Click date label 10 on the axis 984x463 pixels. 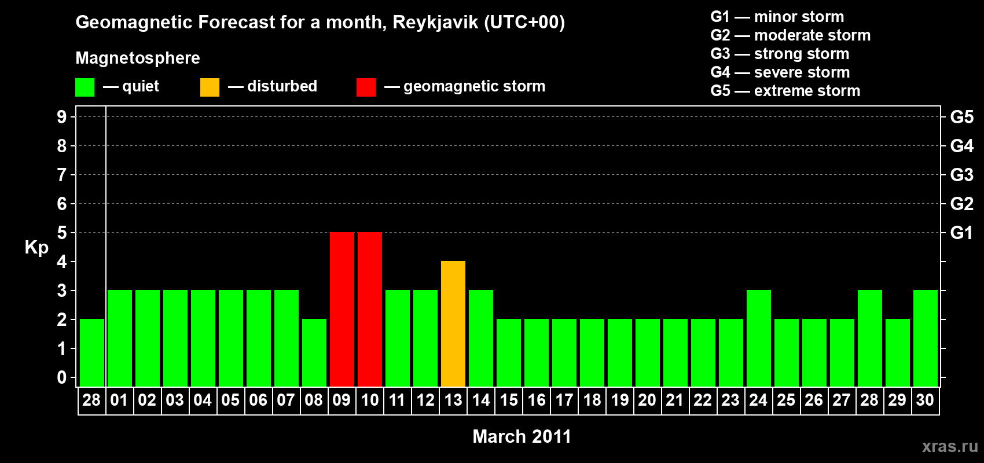(369, 400)
